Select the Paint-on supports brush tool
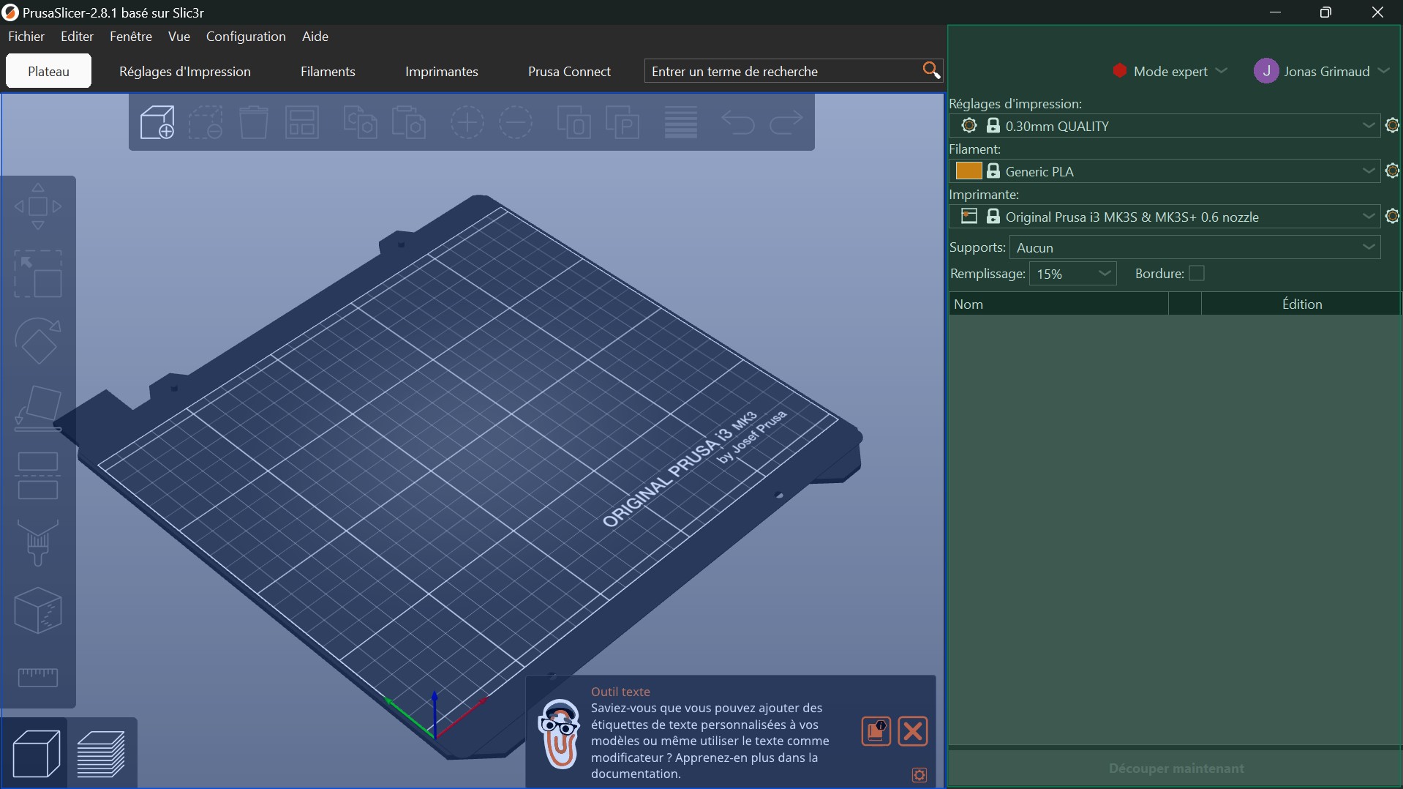1403x789 pixels. (x=38, y=543)
